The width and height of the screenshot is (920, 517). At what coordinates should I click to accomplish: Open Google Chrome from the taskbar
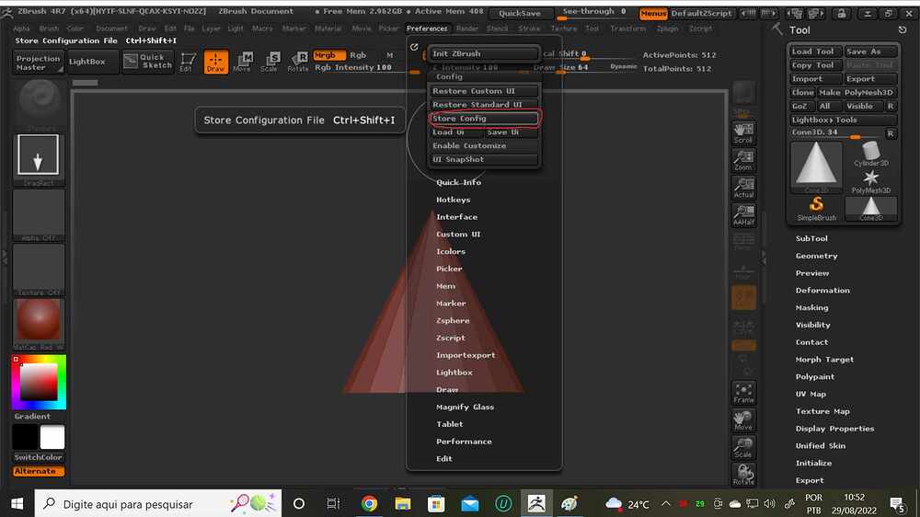pos(369,503)
